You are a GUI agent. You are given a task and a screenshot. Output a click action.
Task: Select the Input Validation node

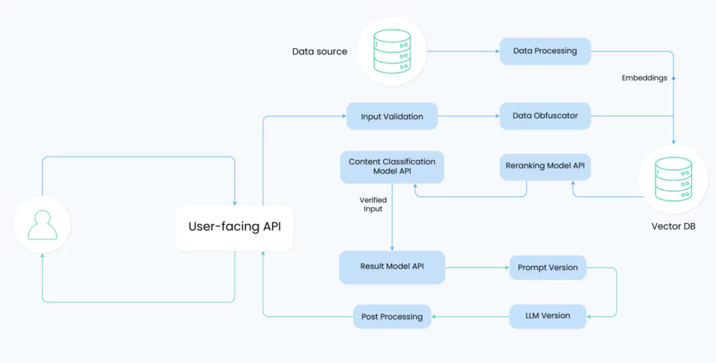[392, 116]
